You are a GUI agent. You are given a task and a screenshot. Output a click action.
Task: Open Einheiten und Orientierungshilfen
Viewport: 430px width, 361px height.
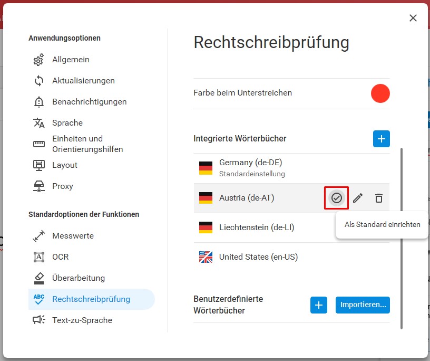coord(92,144)
